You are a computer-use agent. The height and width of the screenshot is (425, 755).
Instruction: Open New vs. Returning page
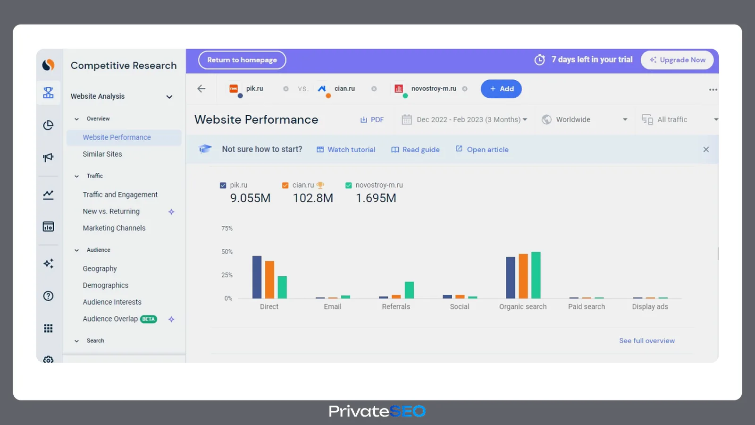point(111,212)
